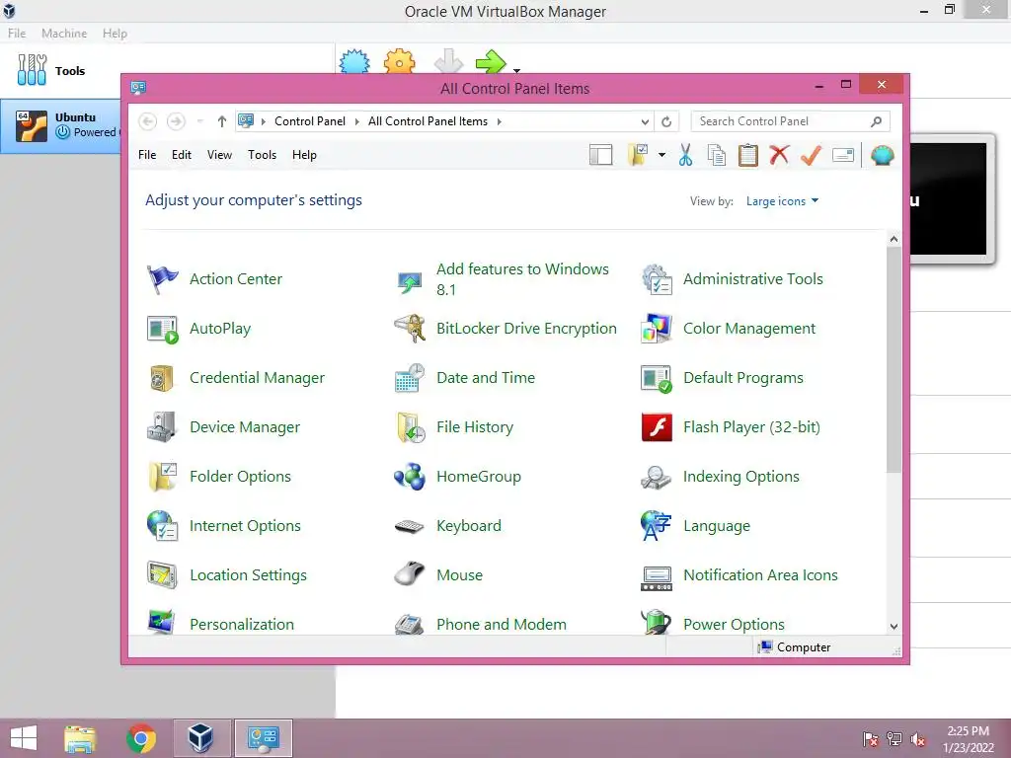Open Action Center flag icon

coord(162,279)
